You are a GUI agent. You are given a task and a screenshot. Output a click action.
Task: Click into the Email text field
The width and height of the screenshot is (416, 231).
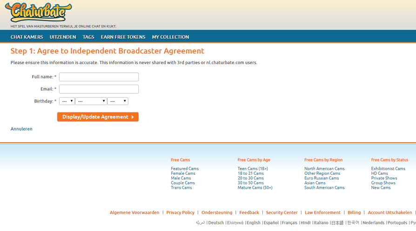(x=99, y=89)
